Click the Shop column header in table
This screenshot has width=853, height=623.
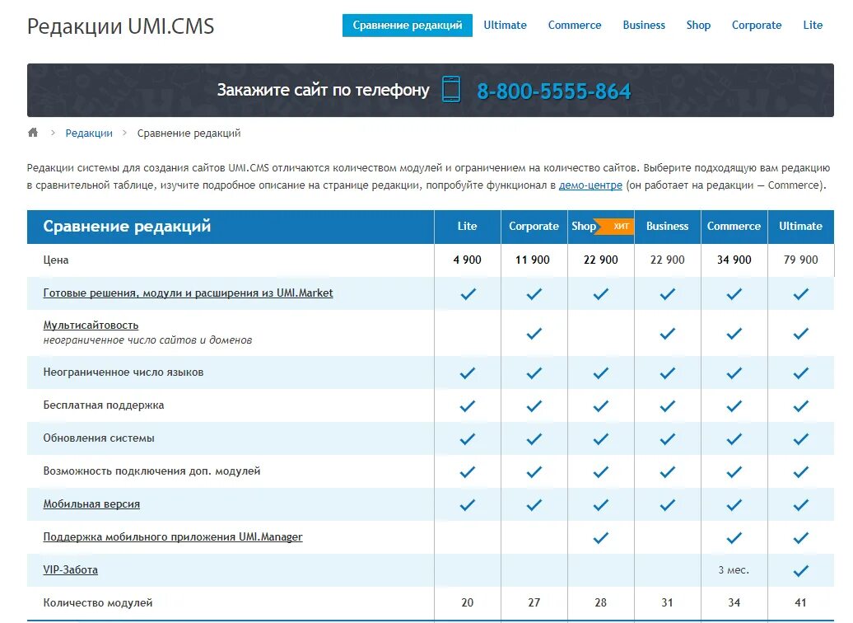[584, 226]
